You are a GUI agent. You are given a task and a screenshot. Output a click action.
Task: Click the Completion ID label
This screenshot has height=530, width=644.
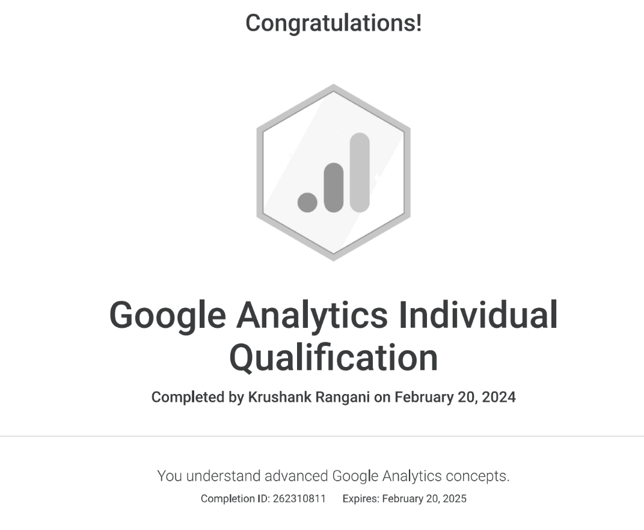pos(235,499)
